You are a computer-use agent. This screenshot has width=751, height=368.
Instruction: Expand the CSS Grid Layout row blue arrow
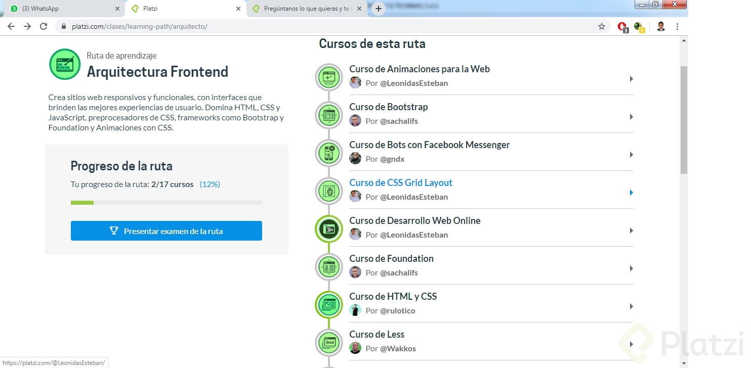[x=631, y=193]
